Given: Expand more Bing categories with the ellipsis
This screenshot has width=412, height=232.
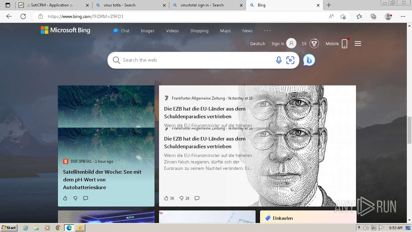Looking at the screenshot, I should point(267,31).
